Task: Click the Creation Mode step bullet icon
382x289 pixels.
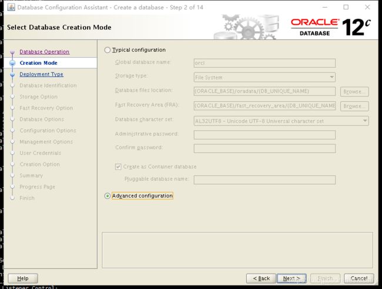Action: point(12,63)
